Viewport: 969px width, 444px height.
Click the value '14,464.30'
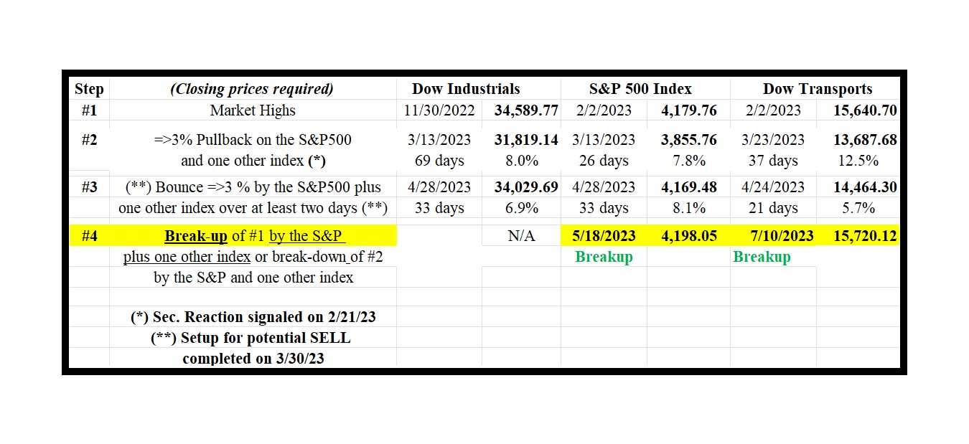[866, 187]
